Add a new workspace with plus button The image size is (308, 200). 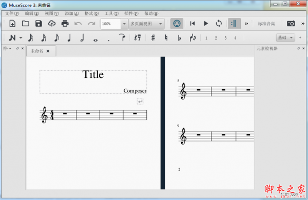tap(300, 37)
